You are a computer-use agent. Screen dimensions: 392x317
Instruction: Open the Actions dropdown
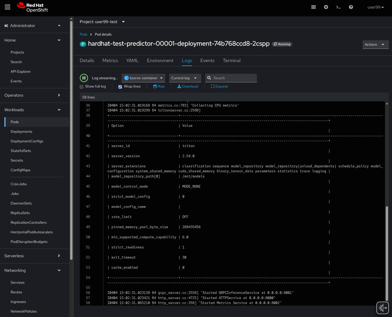[x=376, y=44]
